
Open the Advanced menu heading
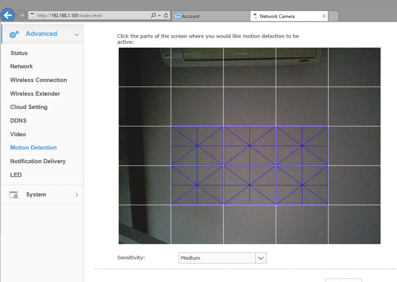tap(41, 34)
